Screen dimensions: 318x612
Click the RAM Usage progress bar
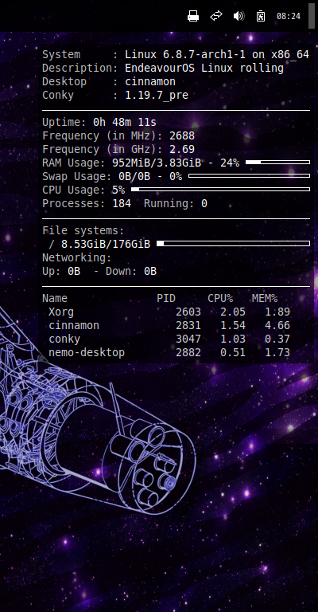coord(278,162)
